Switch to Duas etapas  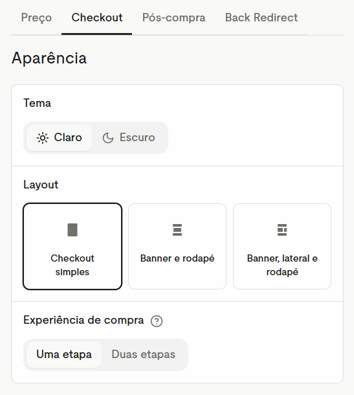143,355
